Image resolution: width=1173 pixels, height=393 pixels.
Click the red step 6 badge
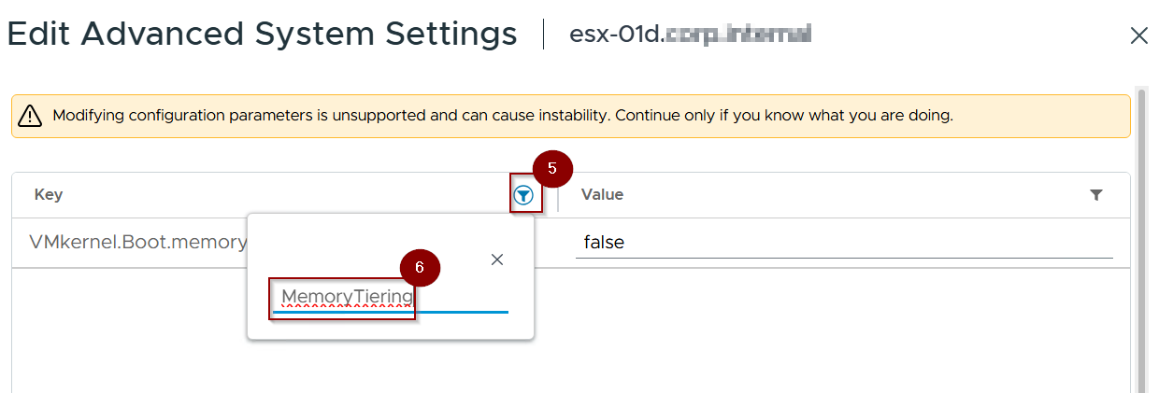420,267
